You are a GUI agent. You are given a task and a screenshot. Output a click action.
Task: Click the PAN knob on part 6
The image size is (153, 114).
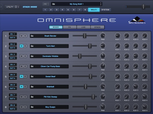click(x=103, y=86)
